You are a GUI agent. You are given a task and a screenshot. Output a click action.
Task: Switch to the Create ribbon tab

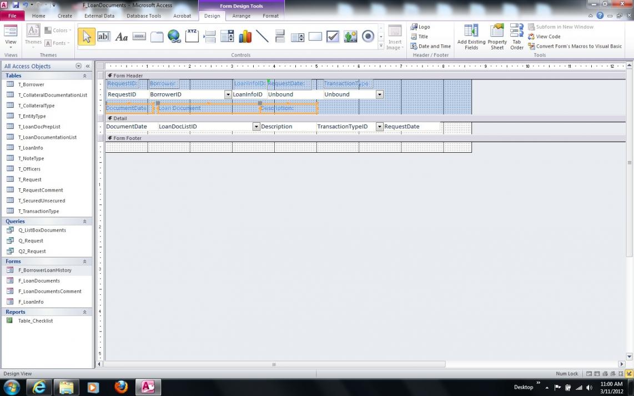65,16
